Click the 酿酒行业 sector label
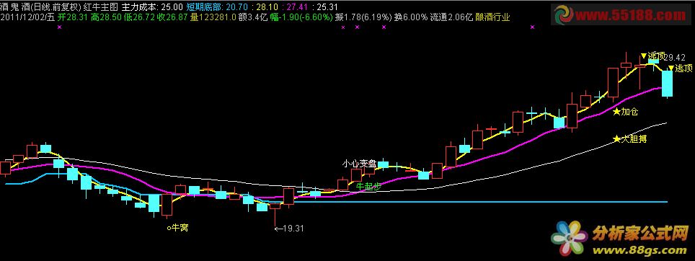Screen dimensions: 695x261 [492, 17]
